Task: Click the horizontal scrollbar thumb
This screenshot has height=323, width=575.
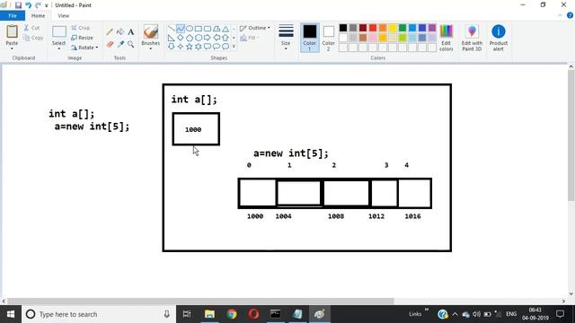Action: (x=200, y=301)
